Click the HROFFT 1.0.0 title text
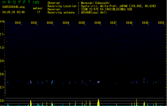The width and height of the screenshot is (167, 106). pos(21,2)
